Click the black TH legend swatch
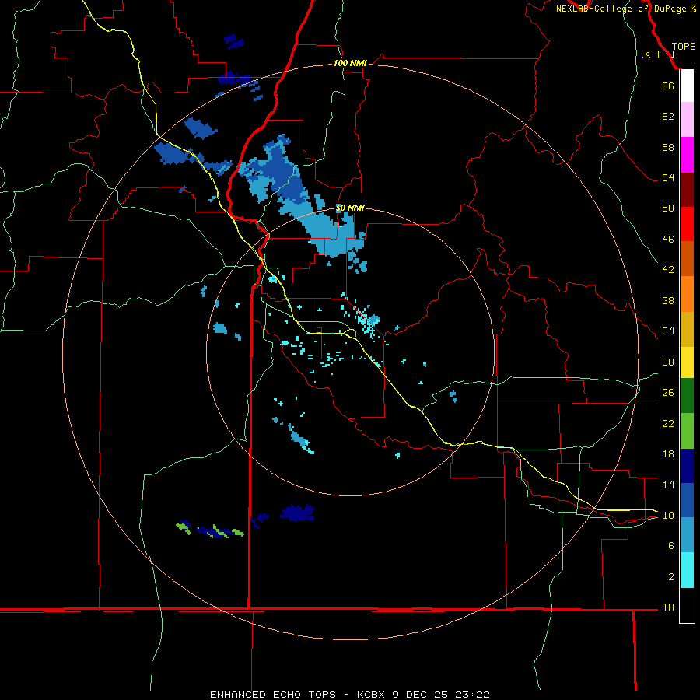Image resolution: width=700 pixels, height=700 pixels. click(x=687, y=605)
